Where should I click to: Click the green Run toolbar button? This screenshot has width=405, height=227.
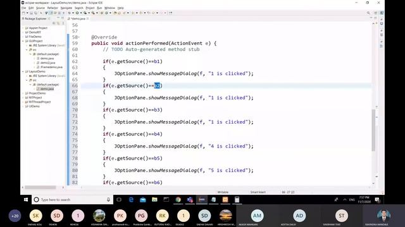point(77,13)
